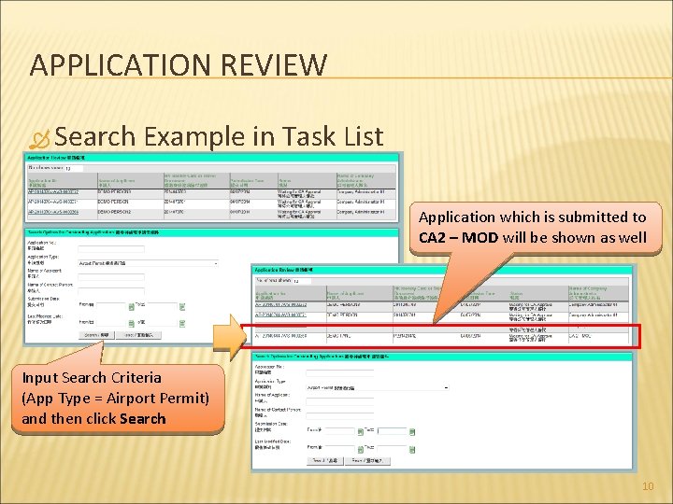Focus Last Modified Date To field, before-search screenshot
The height and width of the screenshot is (504, 673).
162,324
